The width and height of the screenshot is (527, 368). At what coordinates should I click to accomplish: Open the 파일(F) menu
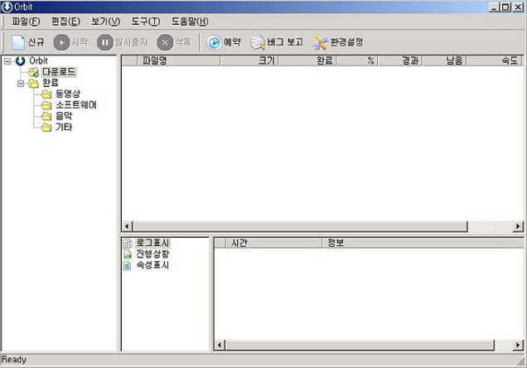click(x=27, y=22)
